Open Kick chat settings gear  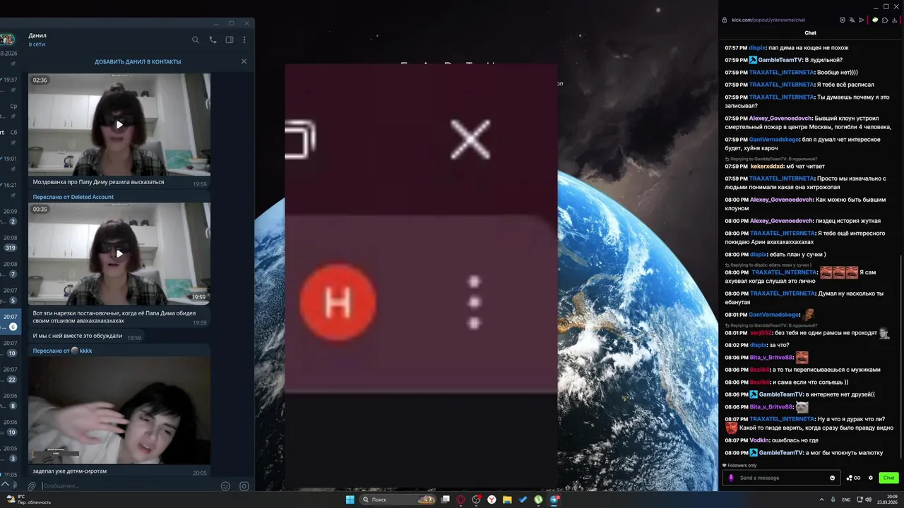[x=870, y=478]
